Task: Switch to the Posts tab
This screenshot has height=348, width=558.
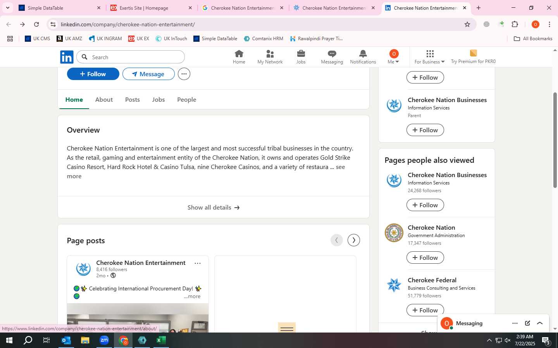Action: click(x=132, y=100)
